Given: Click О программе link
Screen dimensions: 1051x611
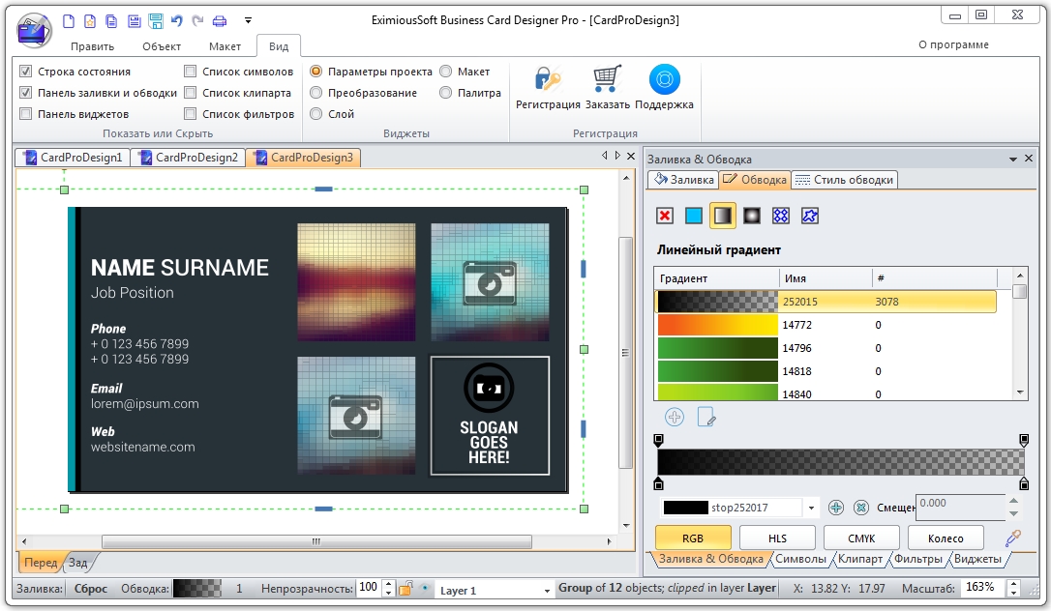Looking at the screenshot, I should pos(953,44).
